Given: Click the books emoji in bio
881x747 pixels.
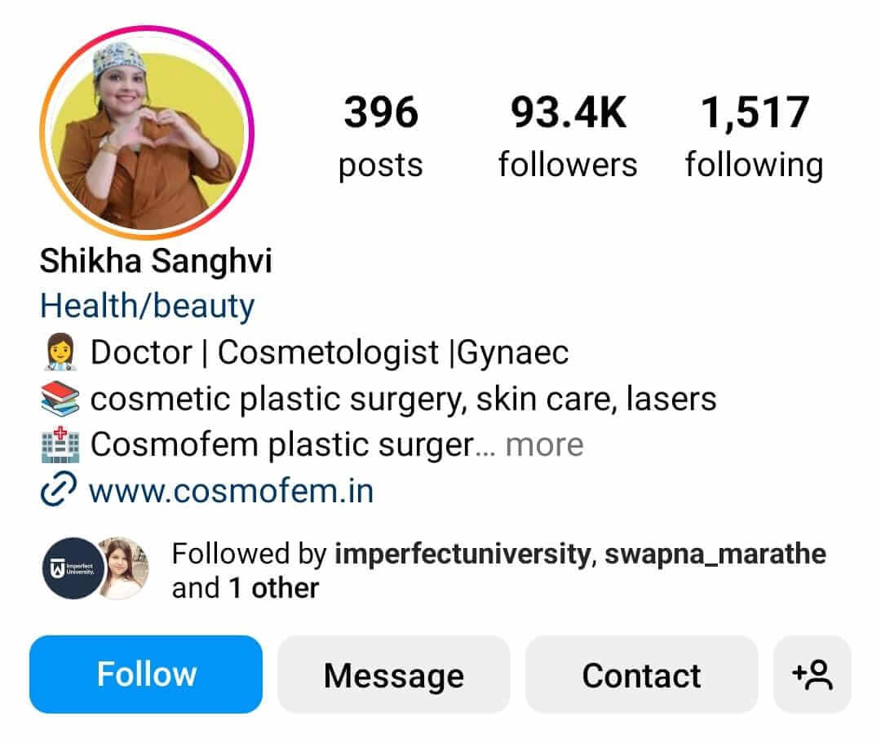Looking at the screenshot, I should coord(60,398).
